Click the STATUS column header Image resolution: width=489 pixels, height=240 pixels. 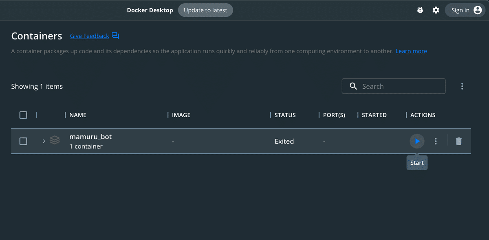coord(285,115)
